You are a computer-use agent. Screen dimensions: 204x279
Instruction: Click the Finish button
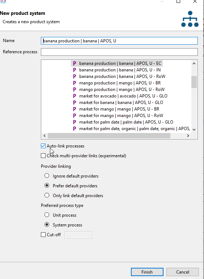point(147,272)
